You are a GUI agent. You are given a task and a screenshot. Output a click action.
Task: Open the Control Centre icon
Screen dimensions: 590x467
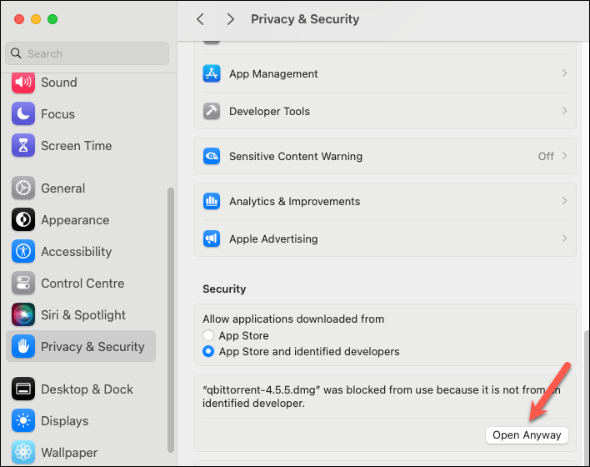(x=23, y=283)
